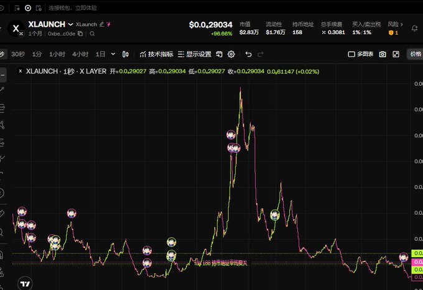Open the more timeframes dropdown chevron

[x=113, y=54]
